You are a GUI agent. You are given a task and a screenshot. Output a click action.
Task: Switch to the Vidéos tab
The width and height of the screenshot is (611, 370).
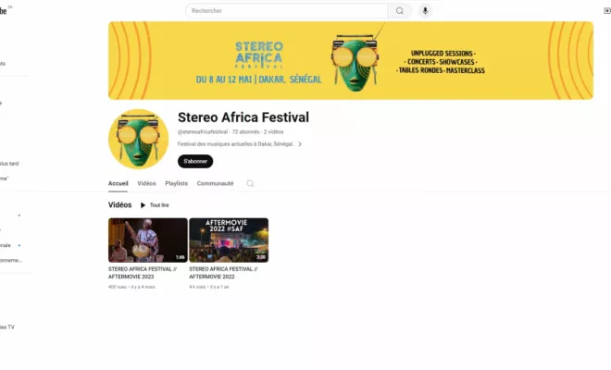tap(146, 183)
